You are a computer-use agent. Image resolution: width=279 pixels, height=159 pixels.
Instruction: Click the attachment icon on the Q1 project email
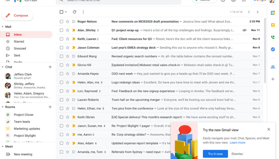tap(244, 30)
